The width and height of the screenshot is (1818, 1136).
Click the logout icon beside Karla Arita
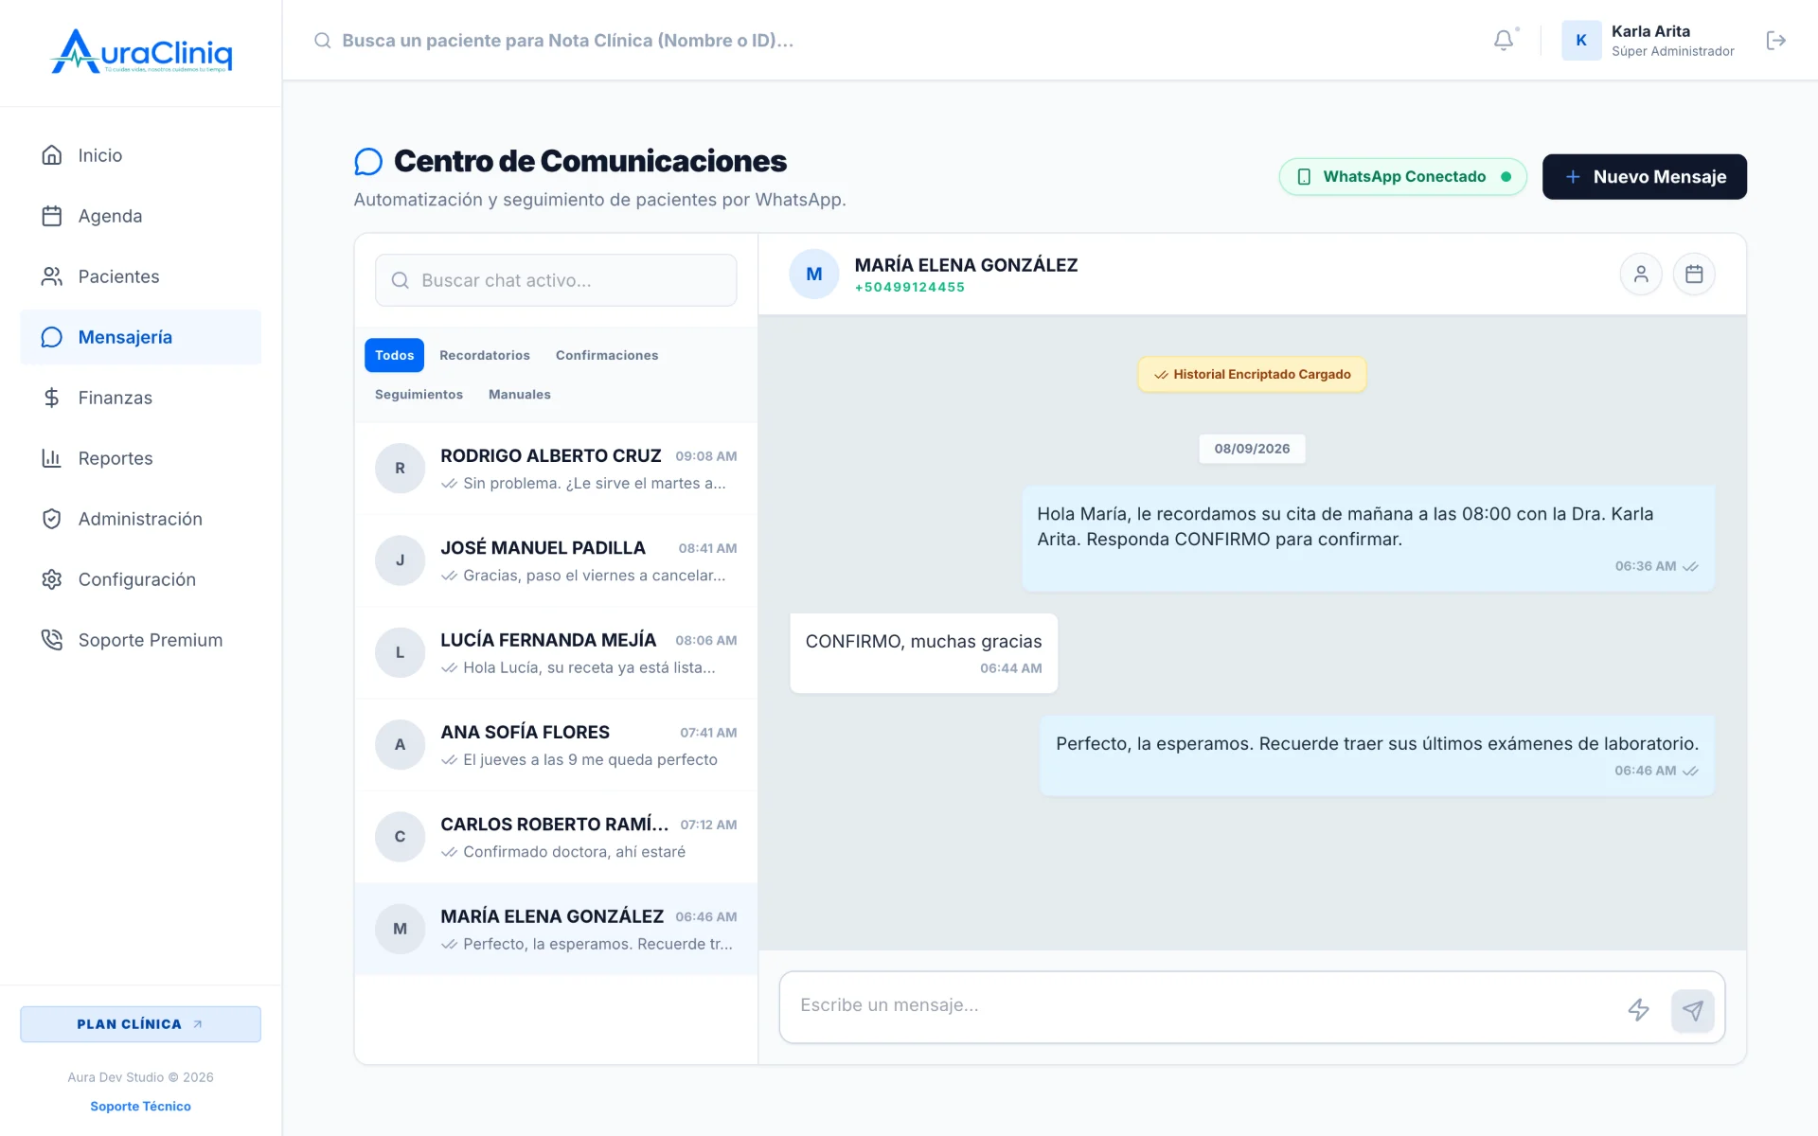click(1775, 40)
